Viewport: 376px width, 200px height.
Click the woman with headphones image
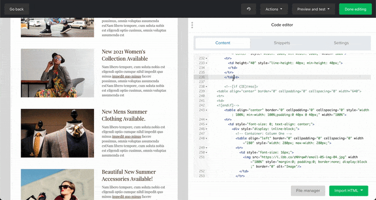[57, 73]
